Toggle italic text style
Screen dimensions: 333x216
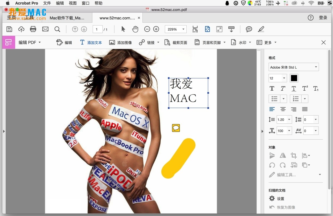coord(283,88)
